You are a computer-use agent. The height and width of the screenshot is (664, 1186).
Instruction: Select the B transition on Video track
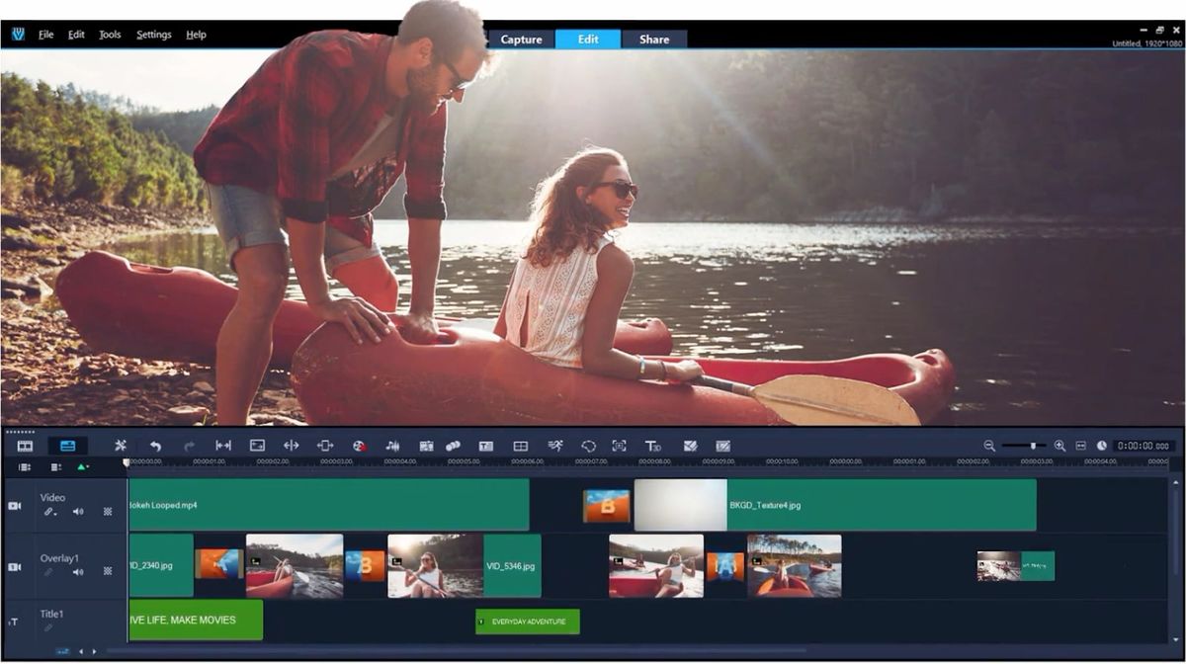click(606, 506)
